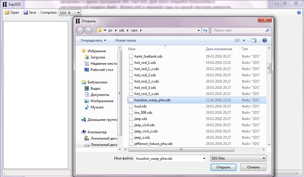The image size is (304, 177).
Task: Select the hot_rod_1.sds file
Action: (145, 63)
